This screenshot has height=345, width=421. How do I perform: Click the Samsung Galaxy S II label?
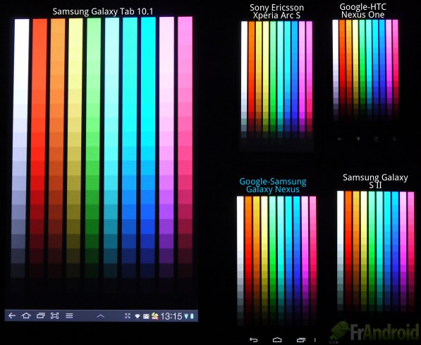pyautogui.click(x=375, y=181)
